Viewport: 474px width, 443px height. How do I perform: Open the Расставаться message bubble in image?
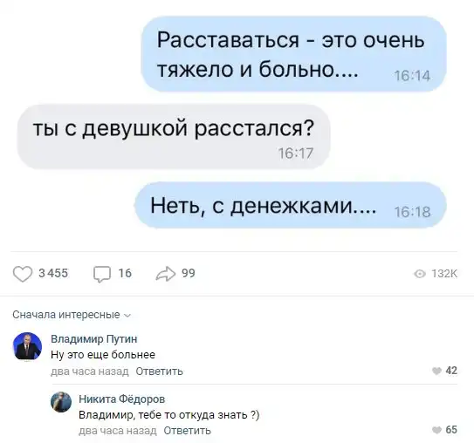[x=294, y=54]
